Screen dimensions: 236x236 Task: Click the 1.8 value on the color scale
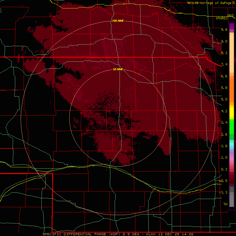224,146
